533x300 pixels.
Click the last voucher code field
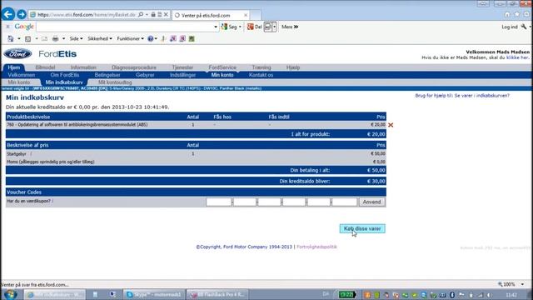click(344, 202)
